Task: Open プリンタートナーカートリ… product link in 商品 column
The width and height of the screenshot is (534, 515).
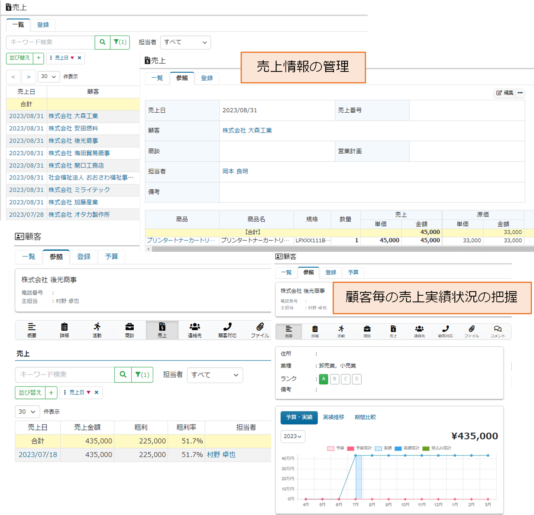Action: tap(181, 240)
